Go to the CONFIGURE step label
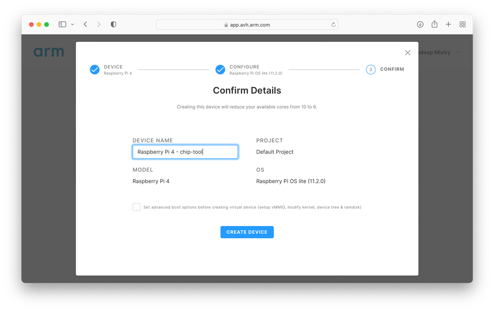 [x=244, y=67]
